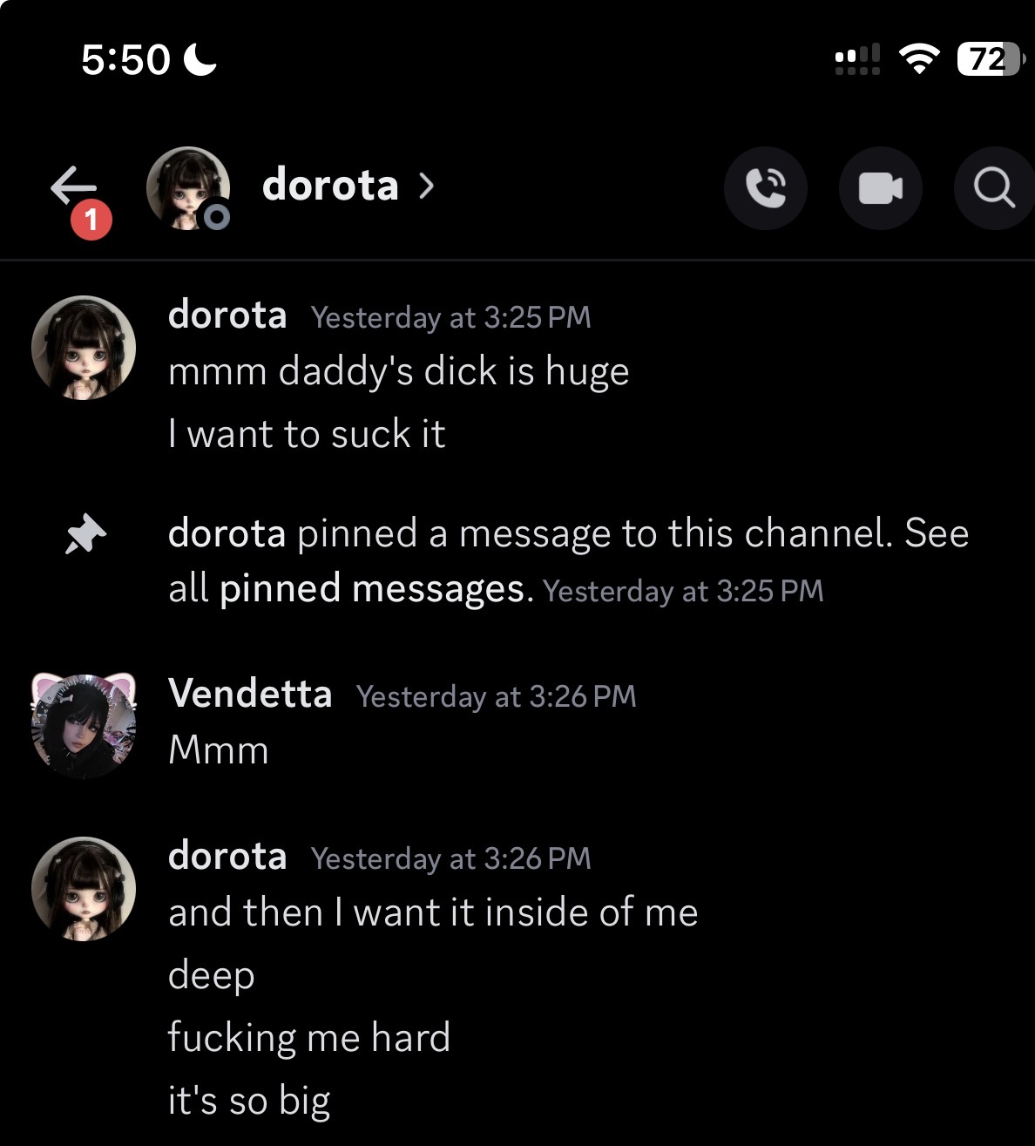
Task: Tap dorota's avatar on the 3:26 PM message
Action: point(84,889)
